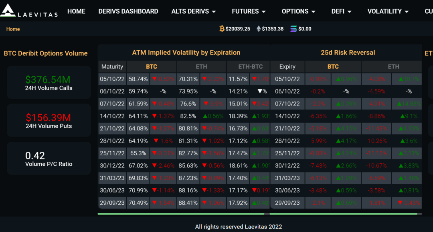
Task: Click the ETH risk reversal value -11.43%
Action: click(376, 128)
